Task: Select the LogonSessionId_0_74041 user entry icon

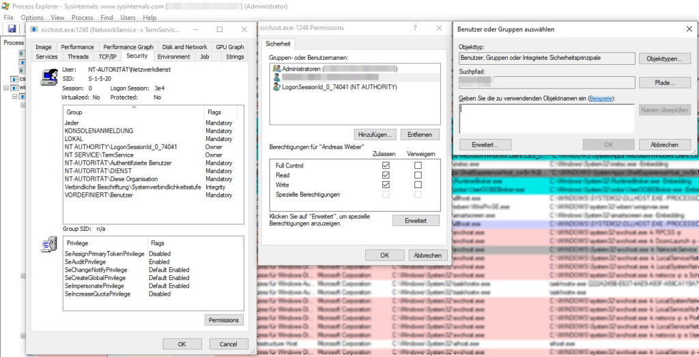Action: click(276, 87)
